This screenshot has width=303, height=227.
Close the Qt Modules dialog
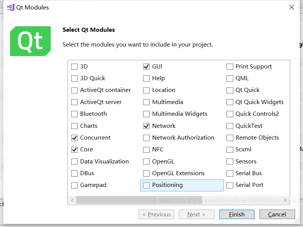291,7
